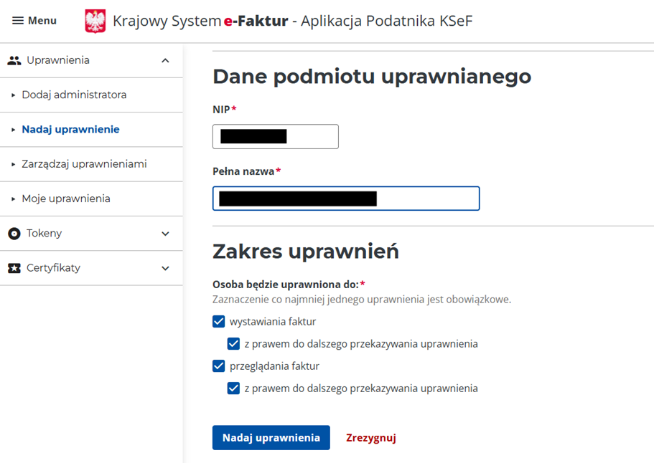
Task: Expand the Certyfikaty section chevron
Action: (x=166, y=268)
